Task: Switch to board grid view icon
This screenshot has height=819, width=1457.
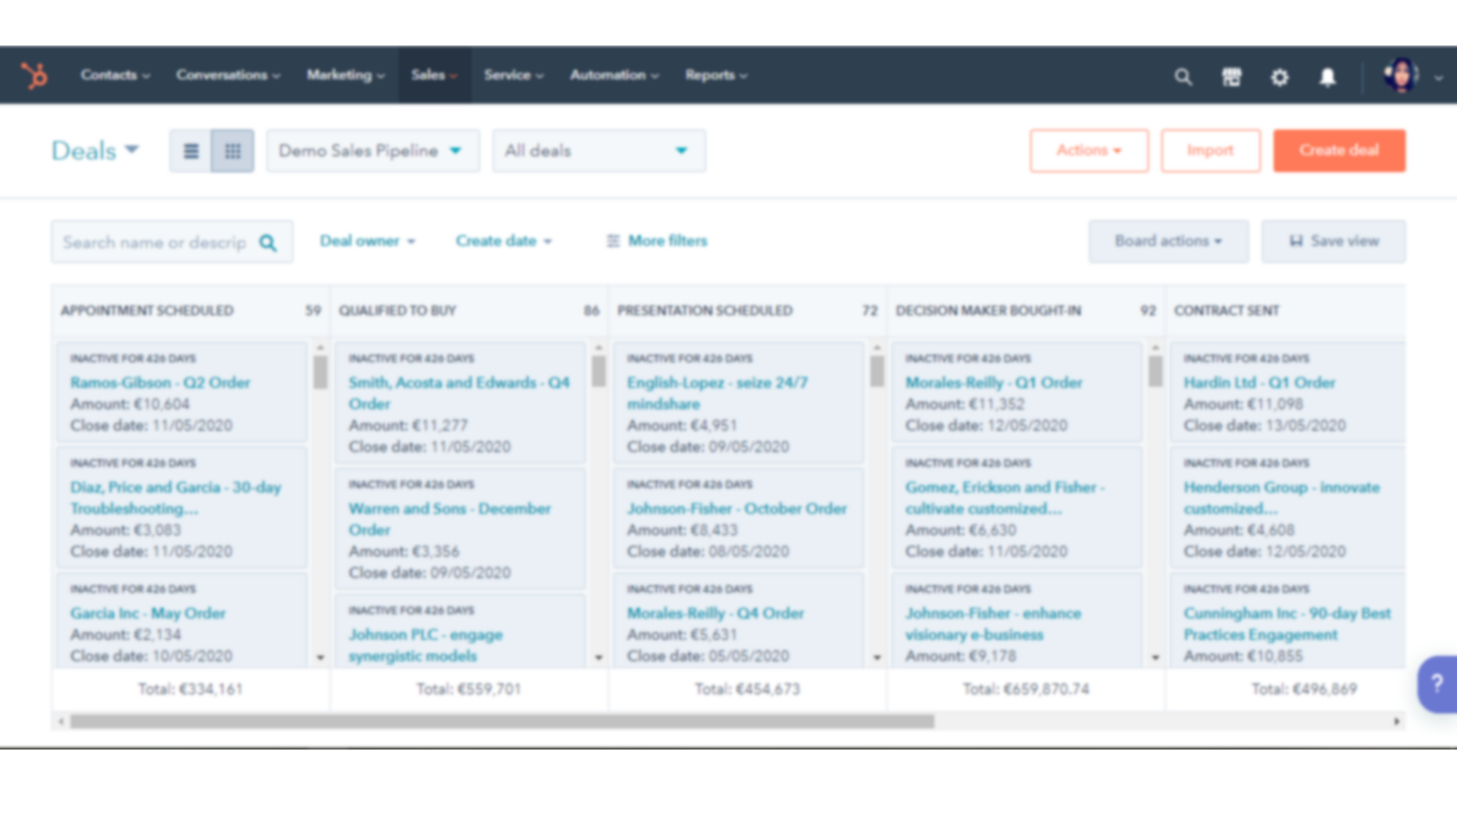Action: point(232,151)
